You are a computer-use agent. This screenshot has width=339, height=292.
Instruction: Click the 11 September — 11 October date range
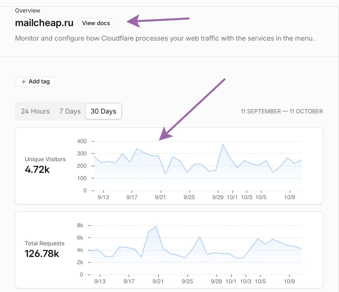pos(282,111)
